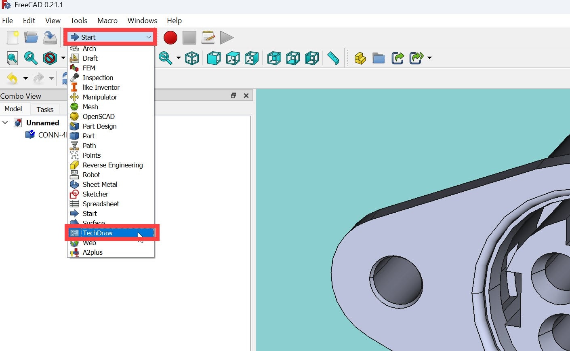The width and height of the screenshot is (570, 351).
Task: Undock the Combo View panel
Action: click(233, 95)
